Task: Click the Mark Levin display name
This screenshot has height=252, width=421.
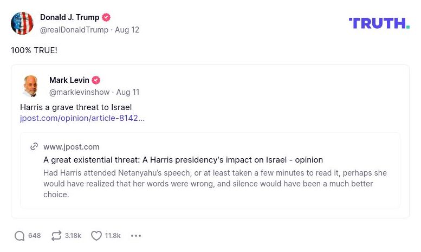Action: point(69,80)
